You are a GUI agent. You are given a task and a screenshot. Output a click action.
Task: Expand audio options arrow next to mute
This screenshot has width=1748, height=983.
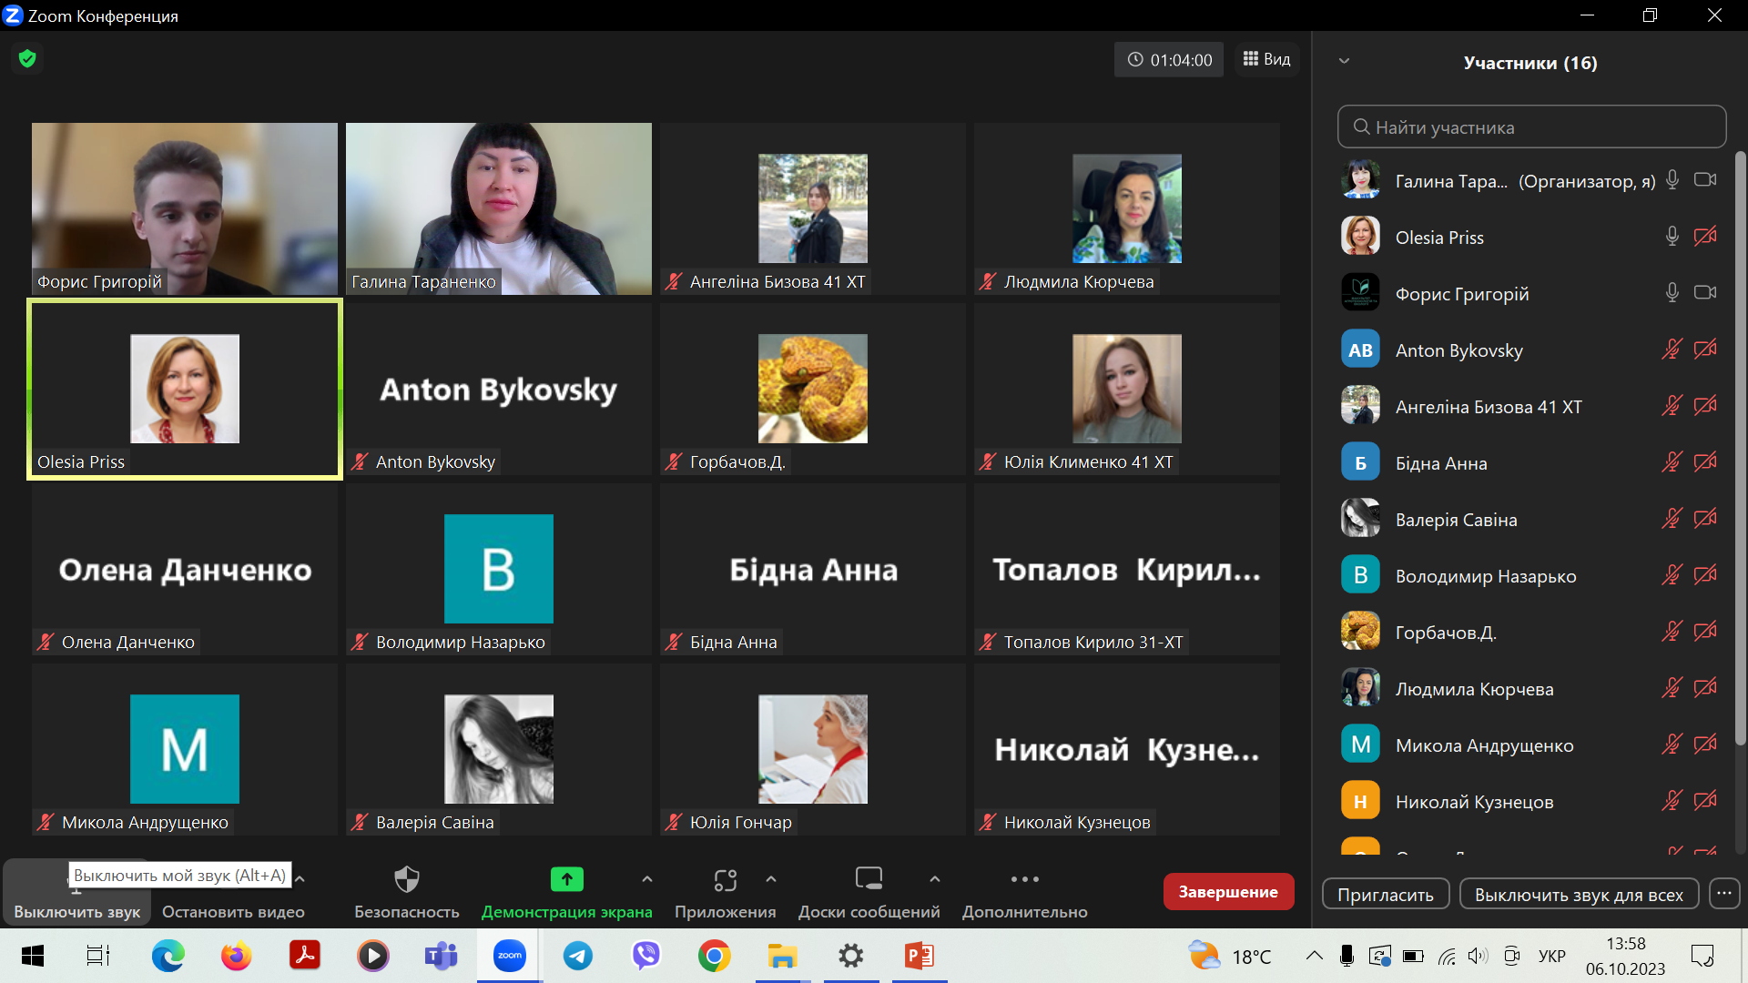(x=300, y=879)
